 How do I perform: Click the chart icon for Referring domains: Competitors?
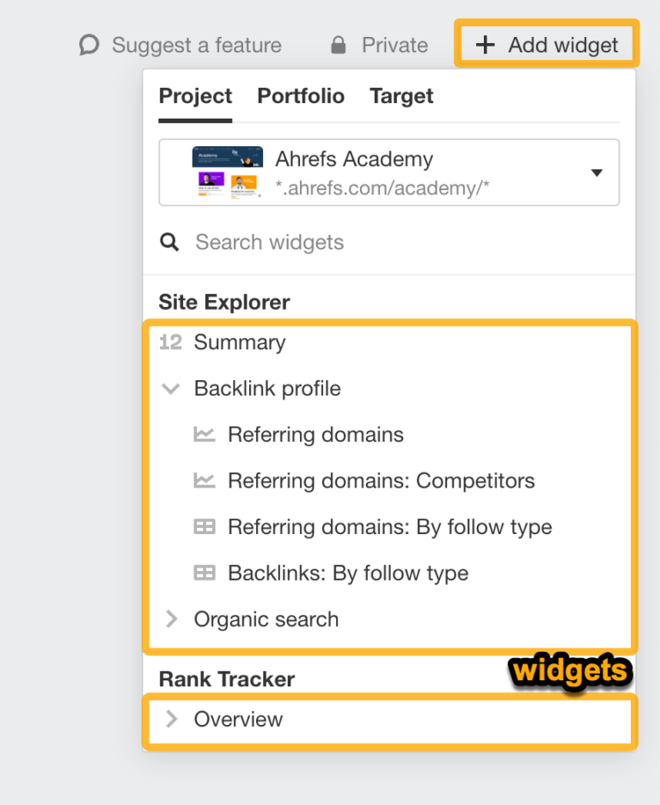pos(204,481)
